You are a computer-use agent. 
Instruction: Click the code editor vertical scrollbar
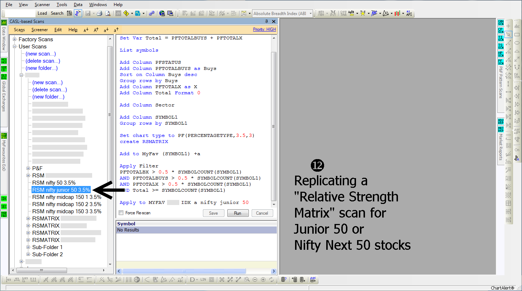point(274,121)
